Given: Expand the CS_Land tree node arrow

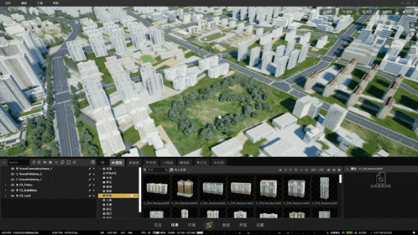Looking at the screenshot, I should coord(6,196).
